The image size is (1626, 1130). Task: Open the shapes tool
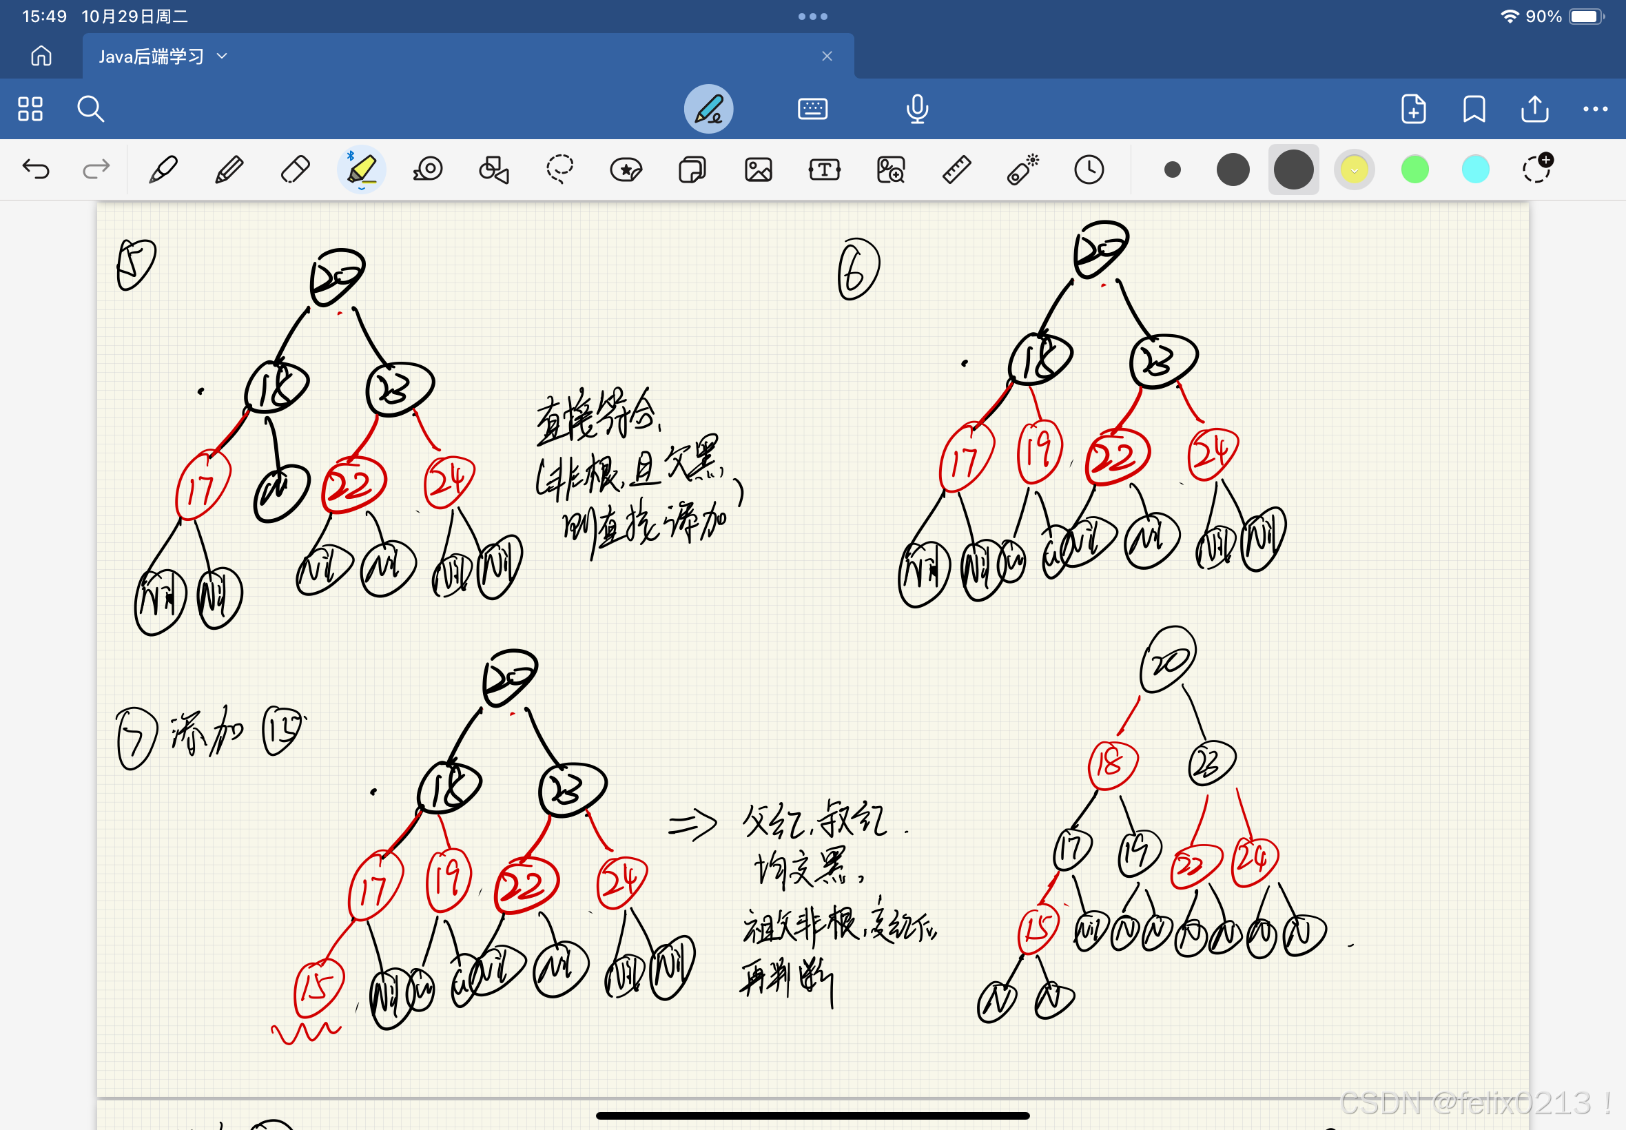493,170
